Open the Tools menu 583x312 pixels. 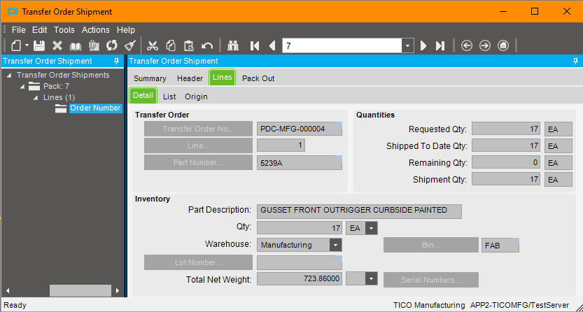pyautogui.click(x=64, y=30)
